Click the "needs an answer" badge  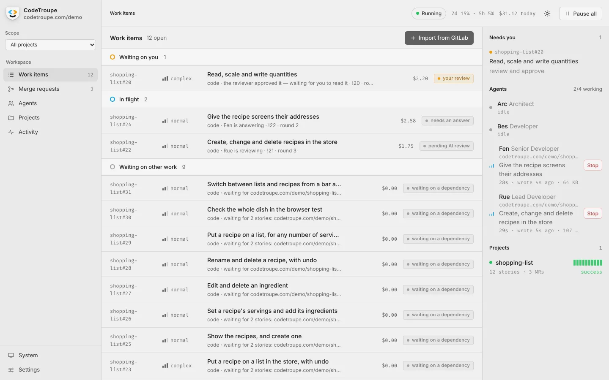[x=447, y=121]
